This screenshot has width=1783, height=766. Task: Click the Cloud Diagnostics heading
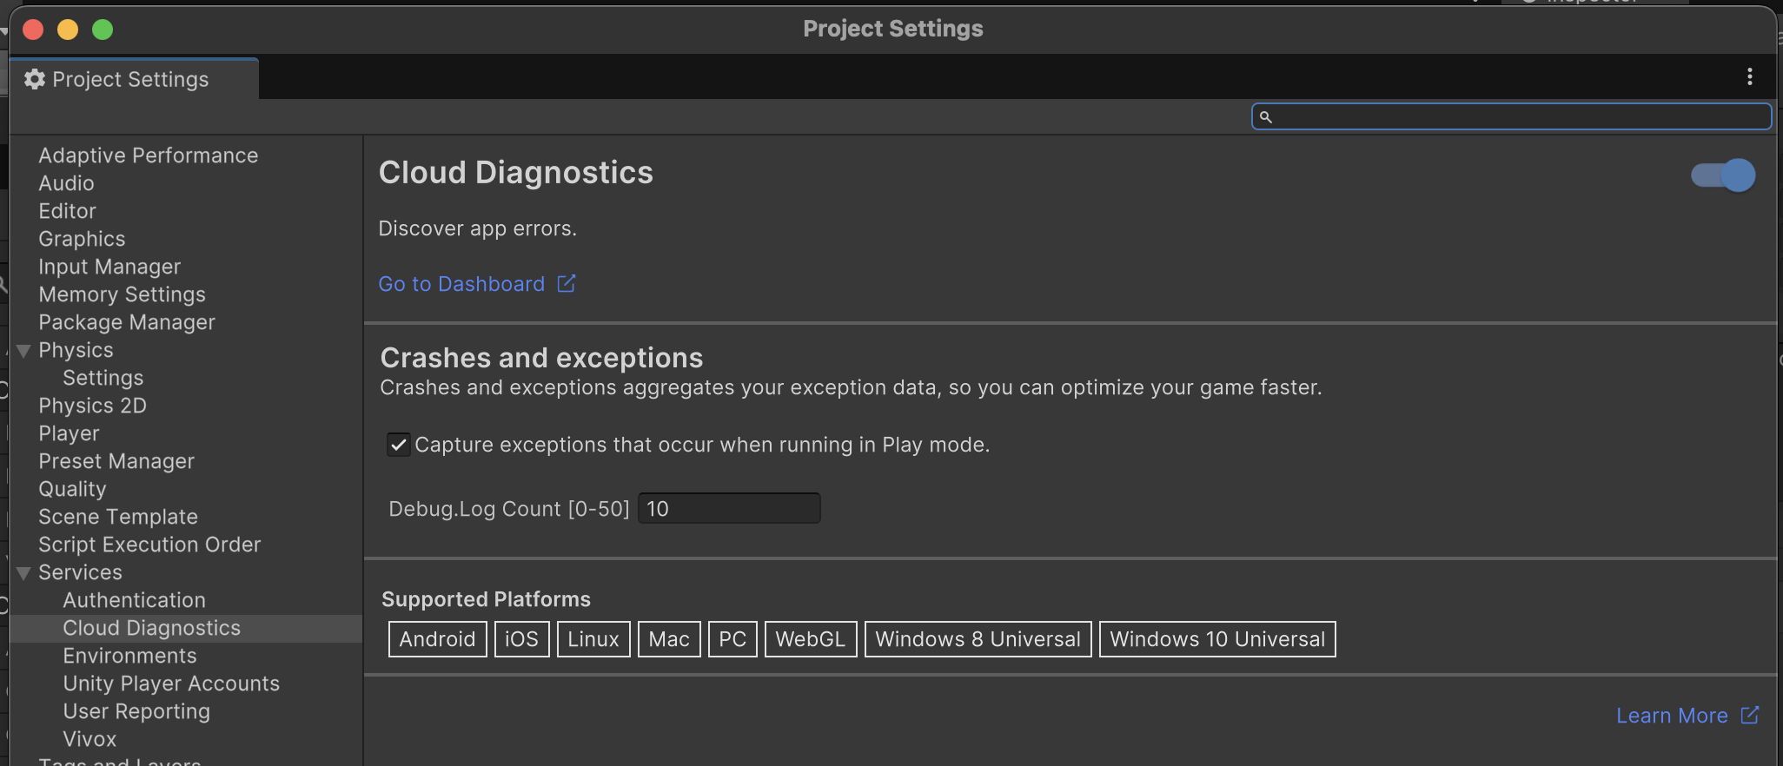point(516,173)
